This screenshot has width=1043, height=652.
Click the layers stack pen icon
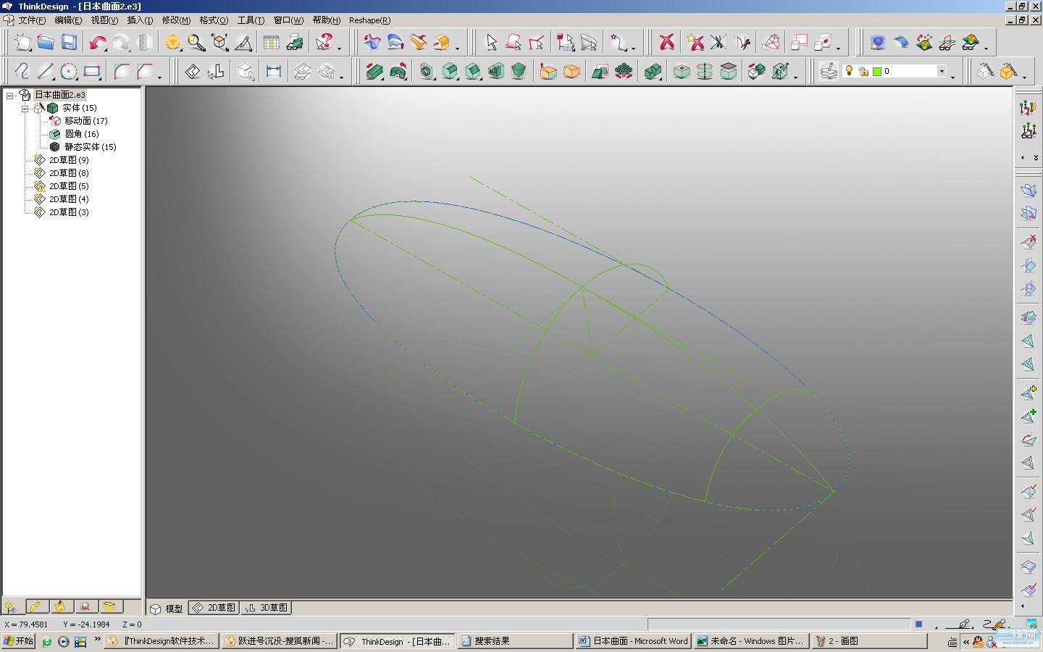click(829, 71)
